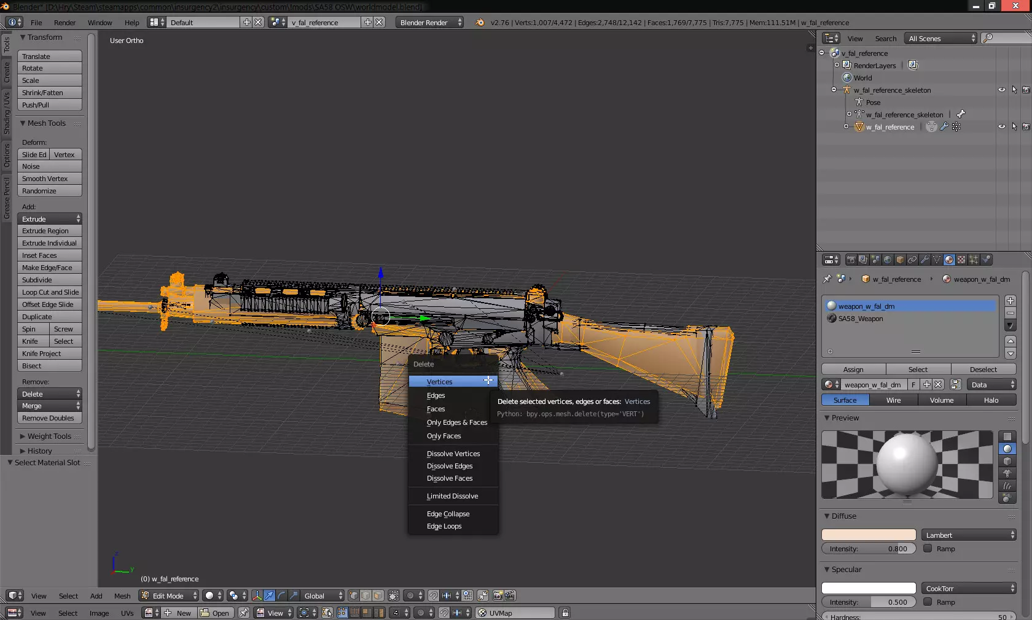Toggle viewport visibility of w_fal_reference_skeleton
Screen dimensions: 1032x620
point(1001,90)
